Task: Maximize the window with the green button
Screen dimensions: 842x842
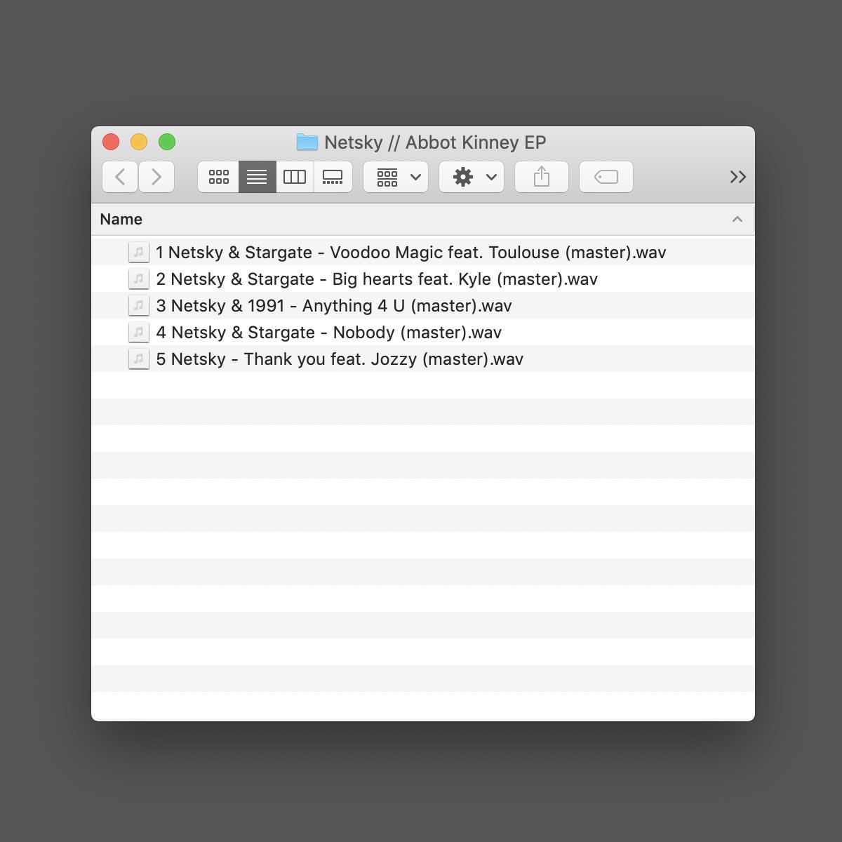Action: [x=167, y=142]
